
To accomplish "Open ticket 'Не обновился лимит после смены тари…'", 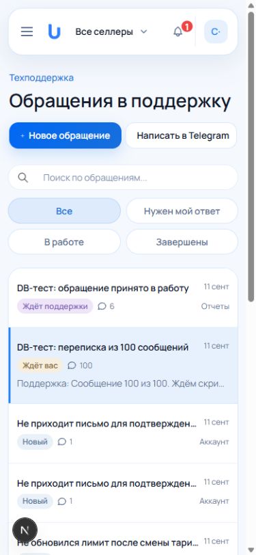I will pos(123,539).
